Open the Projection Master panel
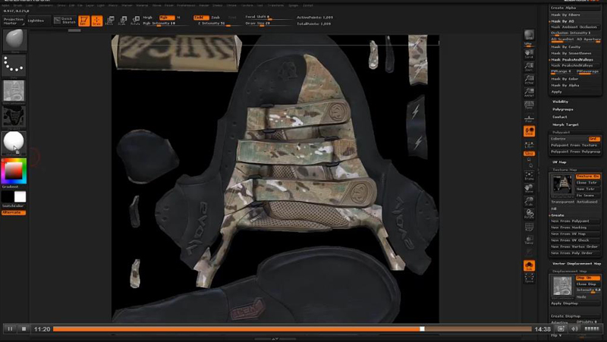This screenshot has height=342, width=607. click(x=14, y=20)
